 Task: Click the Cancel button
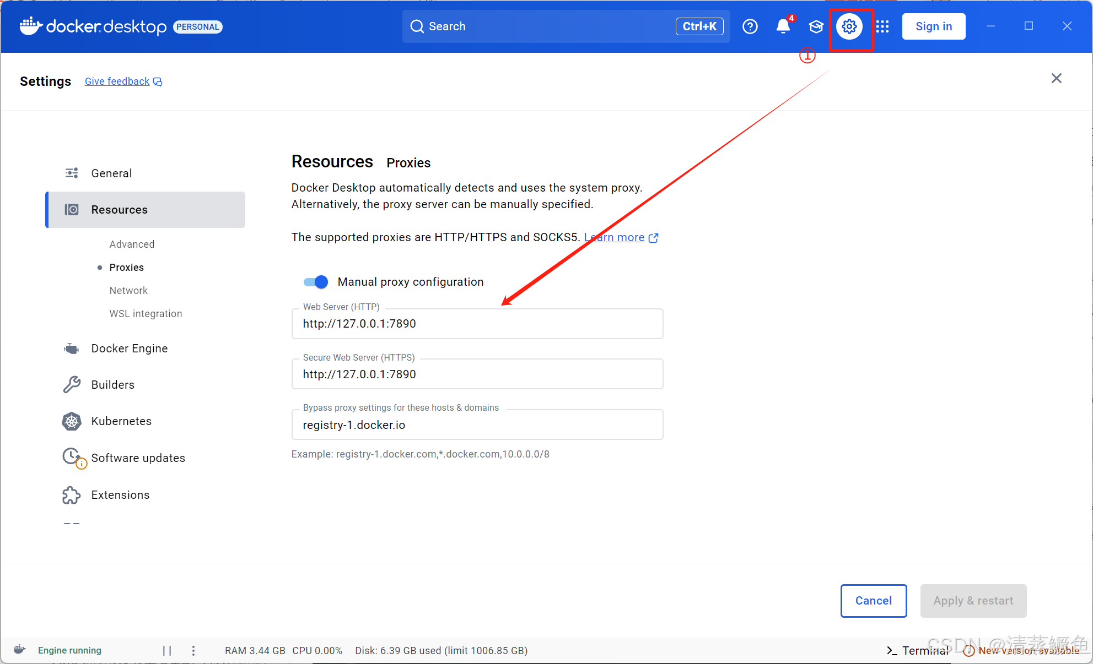coord(873,601)
